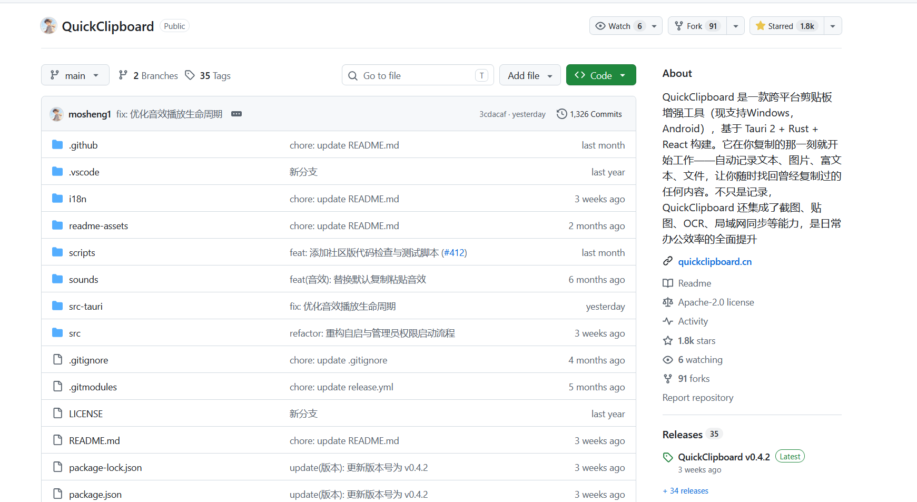Focus the Go to file search field
Image resolution: width=917 pixels, height=502 pixels.
418,75
